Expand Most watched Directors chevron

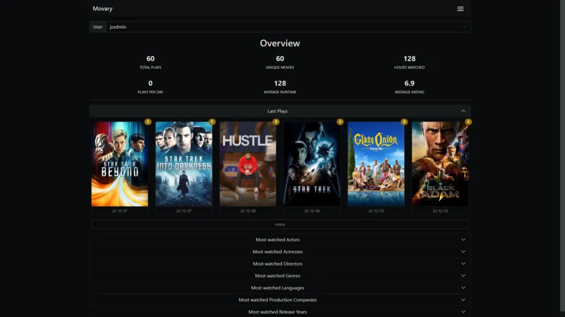pos(463,264)
